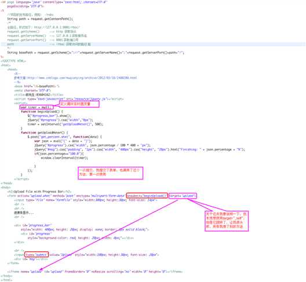Click the input type="file" name="formFile" line

pyautogui.click(x=85, y=200)
